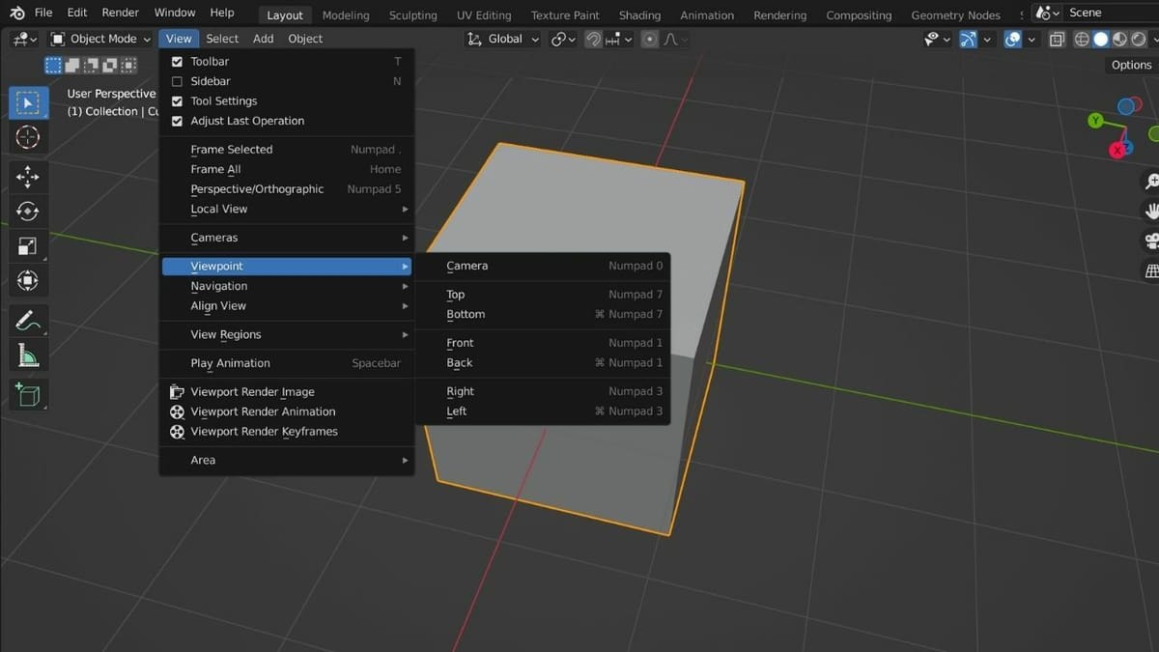Open the Render menu
The image size is (1159, 652).
click(121, 13)
